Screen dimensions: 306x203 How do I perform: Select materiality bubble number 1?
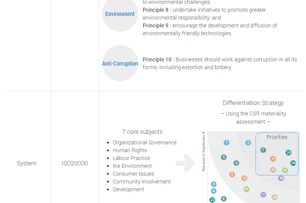(226, 143)
